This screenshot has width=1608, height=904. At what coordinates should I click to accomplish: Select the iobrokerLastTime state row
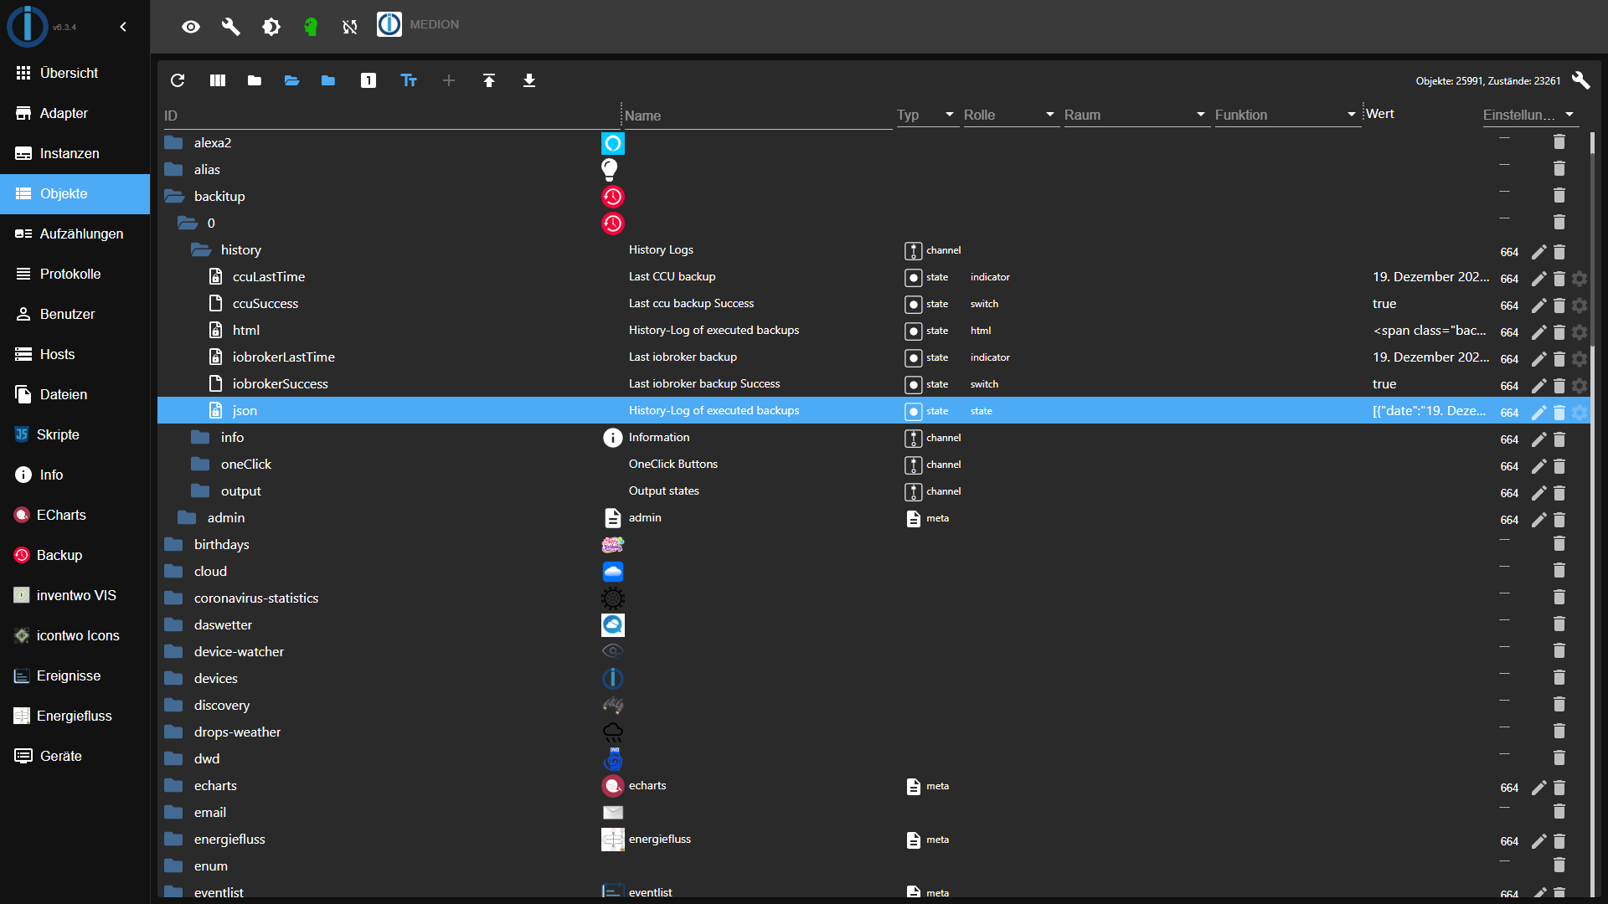874,357
